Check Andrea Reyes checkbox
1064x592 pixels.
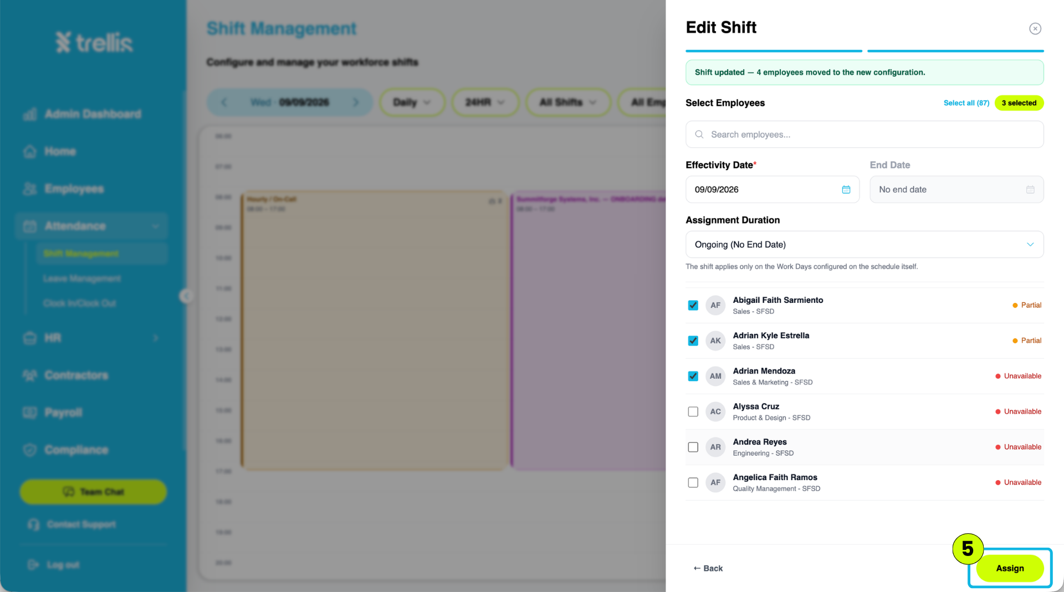(x=693, y=447)
